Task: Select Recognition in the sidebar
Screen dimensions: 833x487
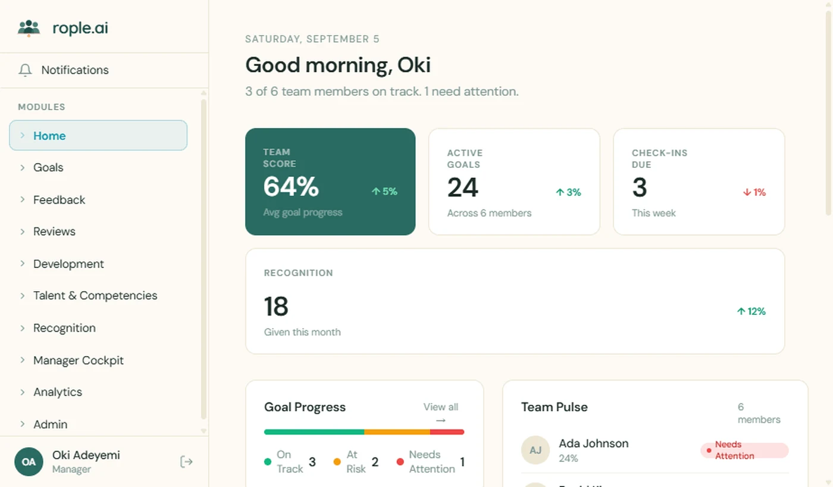Action: [98, 328]
